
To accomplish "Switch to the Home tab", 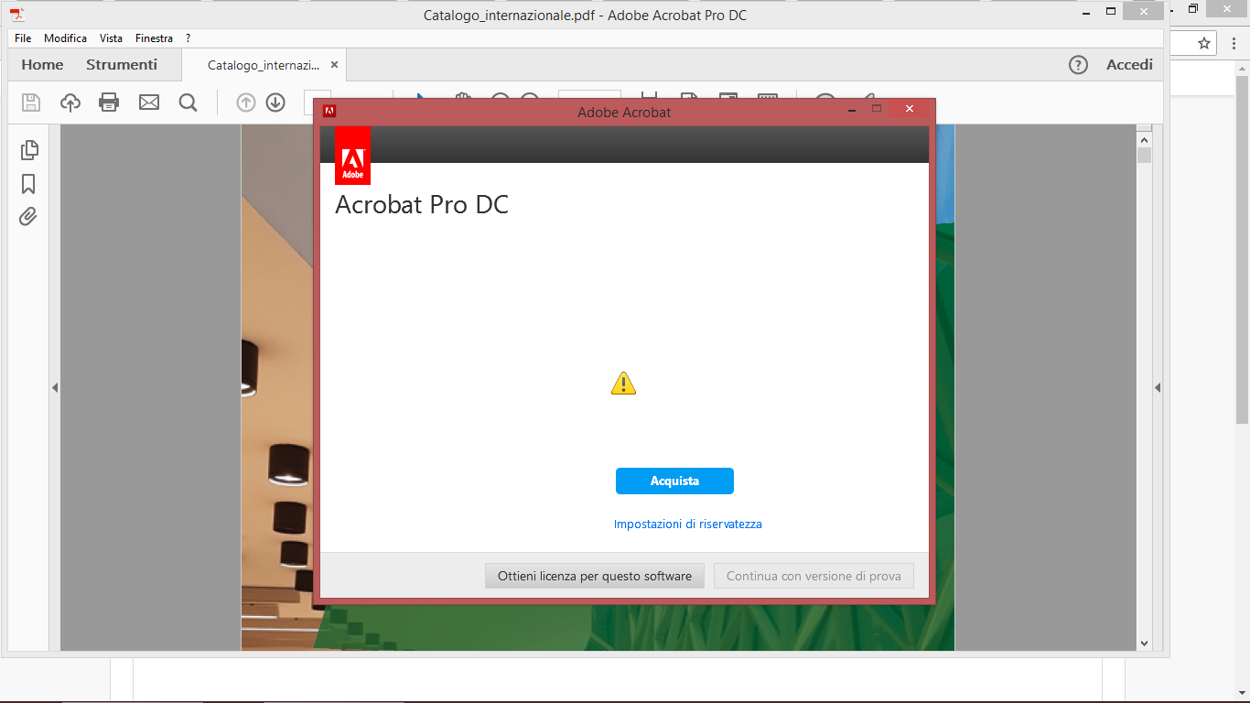I will tap(42, 65).
